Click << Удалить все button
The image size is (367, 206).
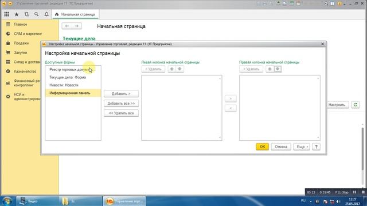tap(121, 113)
